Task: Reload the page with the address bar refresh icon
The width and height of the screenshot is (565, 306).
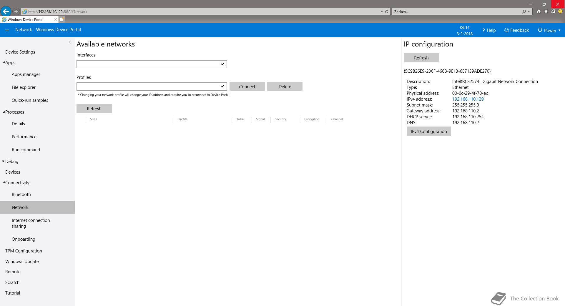Action: point(387,12)
